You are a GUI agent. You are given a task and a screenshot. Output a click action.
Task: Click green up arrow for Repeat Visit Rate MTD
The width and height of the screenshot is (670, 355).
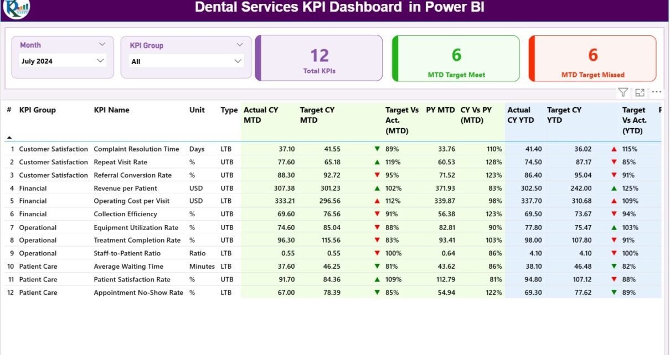[x=377, y=162]
